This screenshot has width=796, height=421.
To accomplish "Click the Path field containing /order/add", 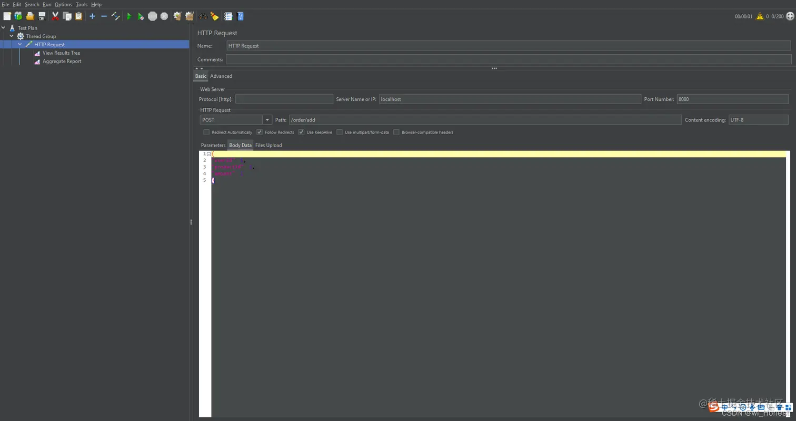I will point(485,120).
